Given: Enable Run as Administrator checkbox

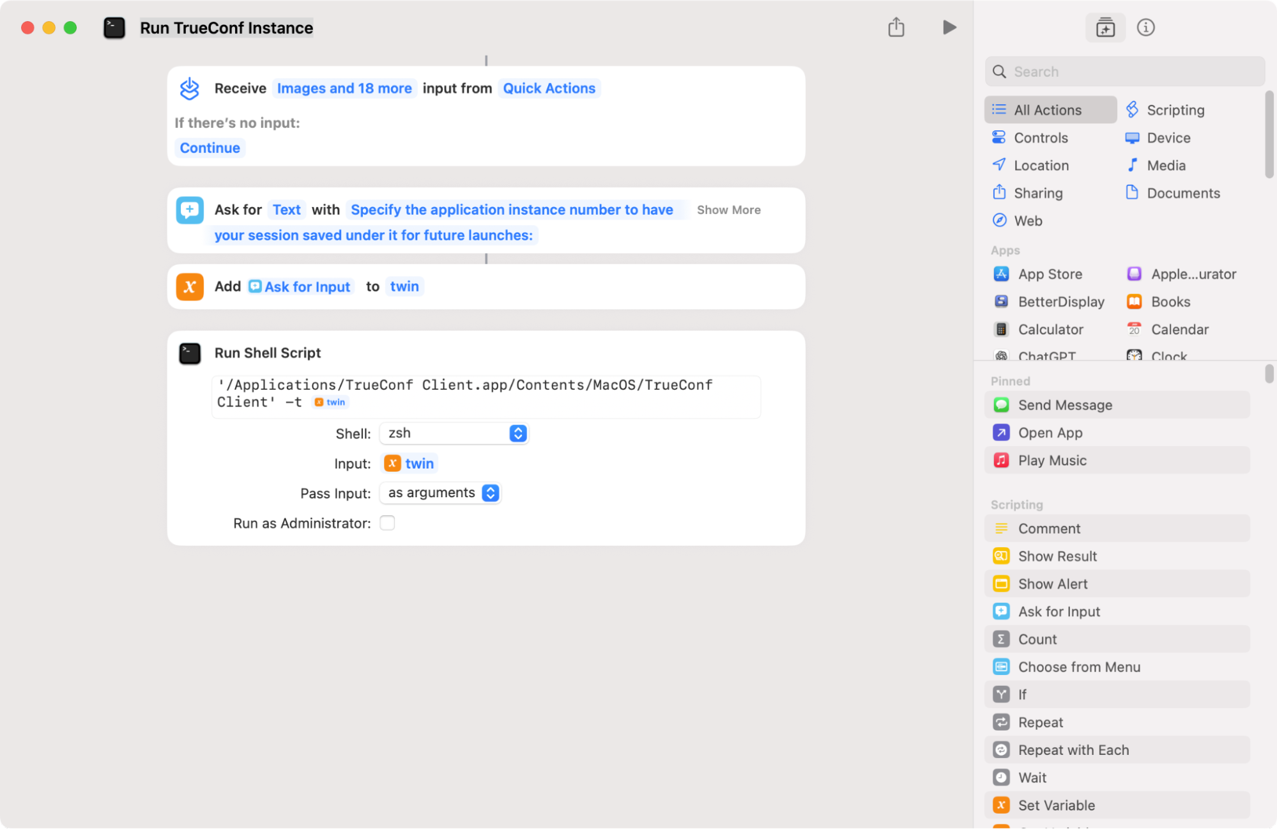Looking at the screenshot, I should pyautogui.click(x=387, y=523).
